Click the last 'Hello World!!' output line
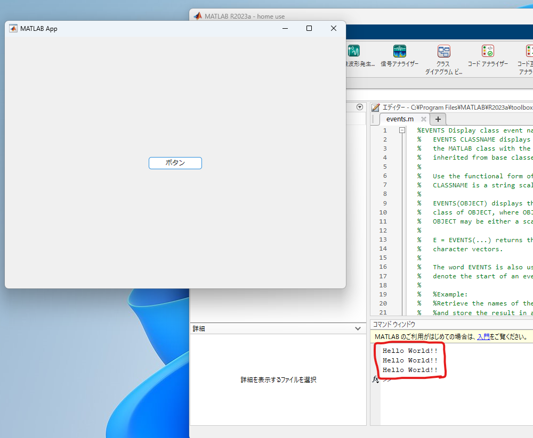The image size is (533, 438). [410, 370]
